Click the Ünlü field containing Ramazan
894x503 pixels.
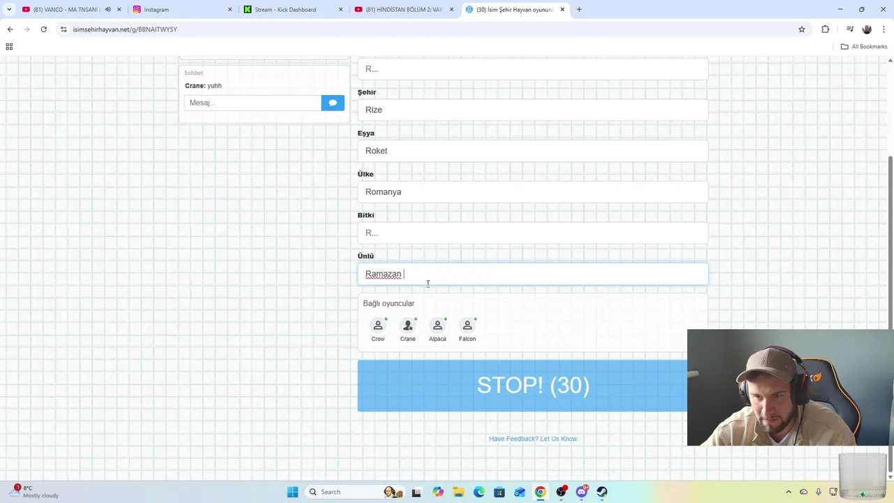[533, 274]
